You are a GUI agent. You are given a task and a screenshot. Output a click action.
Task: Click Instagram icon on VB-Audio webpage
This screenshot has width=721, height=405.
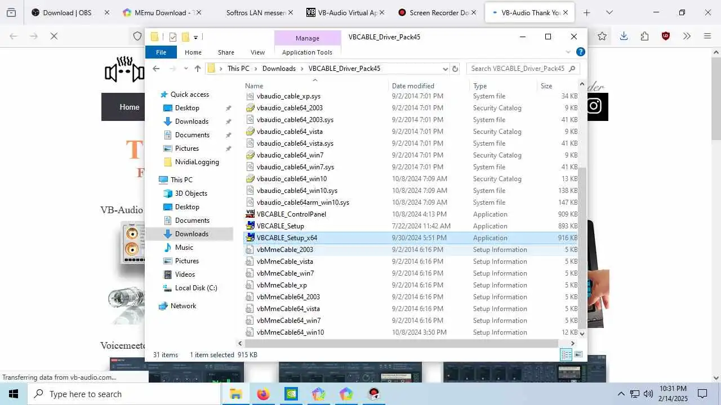point(595,106)
